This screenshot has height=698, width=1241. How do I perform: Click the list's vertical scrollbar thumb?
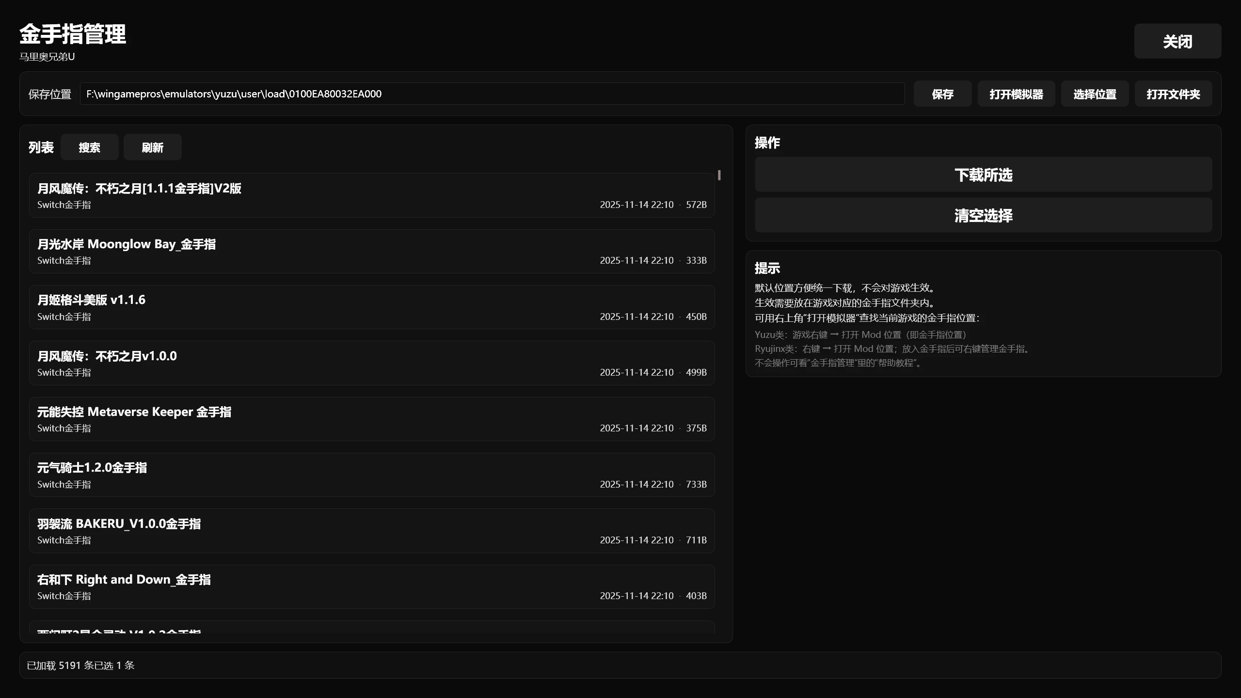pyautogui.click(x=719, y=175)
